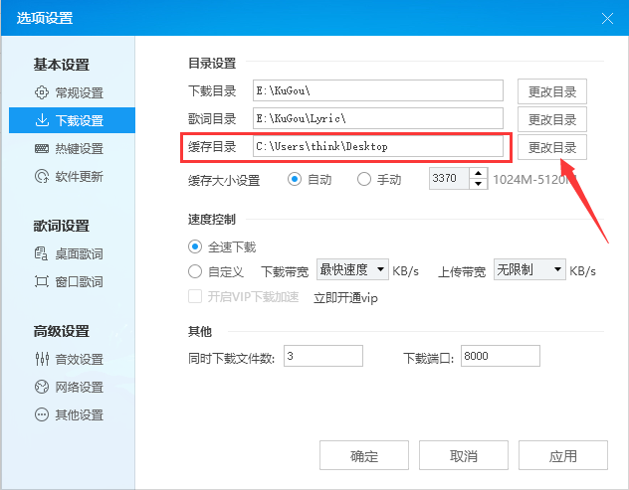Image resolution: width=629 pixels, height=490 pixels.
Task: Click the cache size value field 3370
Action: (x=449, y=178)
